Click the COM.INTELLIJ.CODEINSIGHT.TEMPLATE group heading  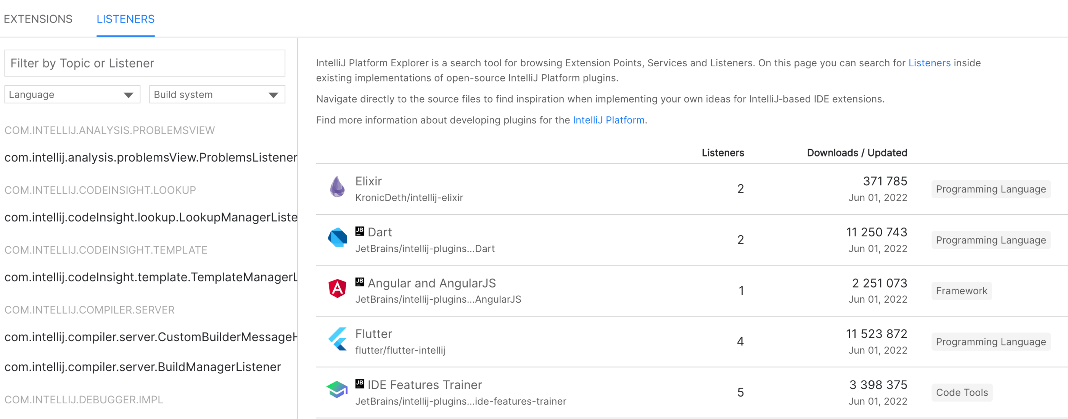(106, 250)
